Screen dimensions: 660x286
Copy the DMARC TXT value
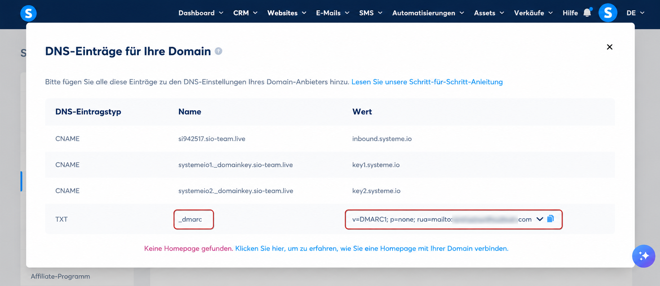[550, 219]
